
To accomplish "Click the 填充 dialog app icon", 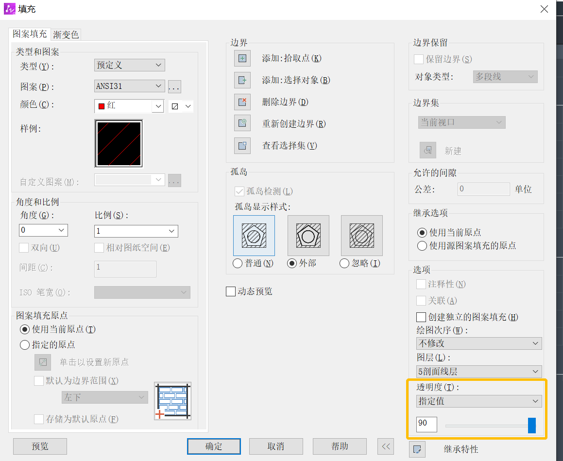I will [x=9, y=9].
